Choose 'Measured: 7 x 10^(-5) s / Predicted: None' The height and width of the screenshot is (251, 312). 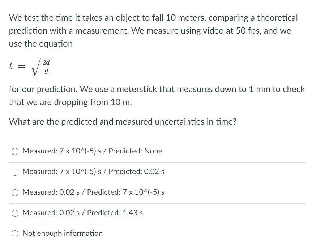pos(92,151)
